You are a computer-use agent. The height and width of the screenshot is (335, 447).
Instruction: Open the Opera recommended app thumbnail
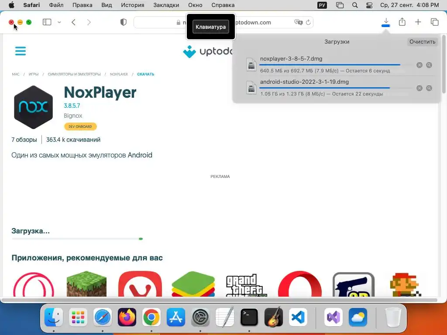click(x=300, y=284)
